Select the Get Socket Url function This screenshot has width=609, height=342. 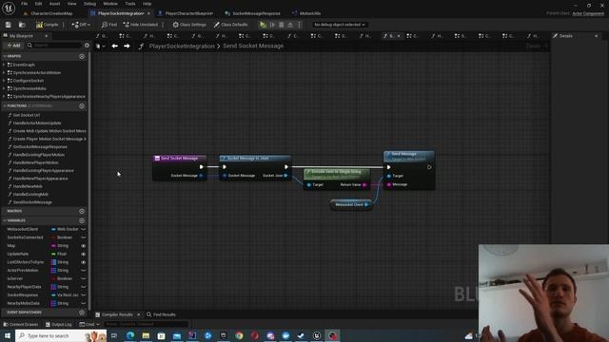point(26,115)
